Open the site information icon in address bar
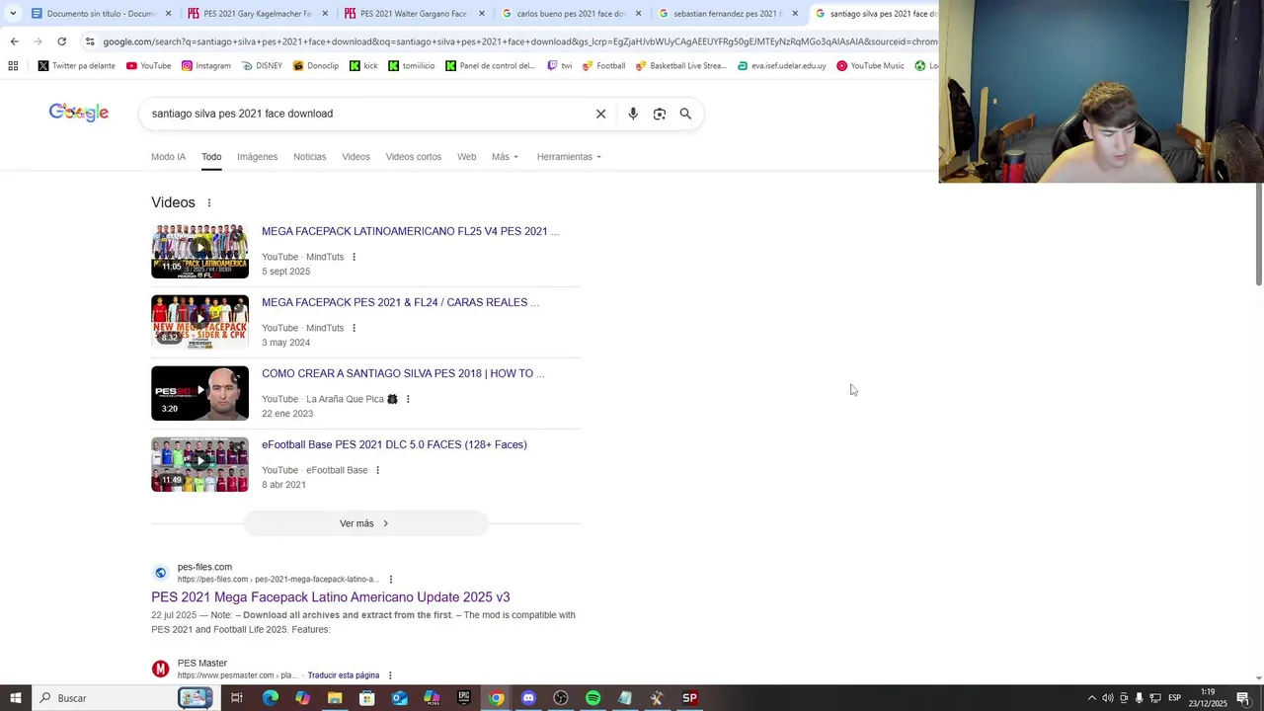Image resolution: width=1264 pixels, height=711 pixels. pos(90,41)
